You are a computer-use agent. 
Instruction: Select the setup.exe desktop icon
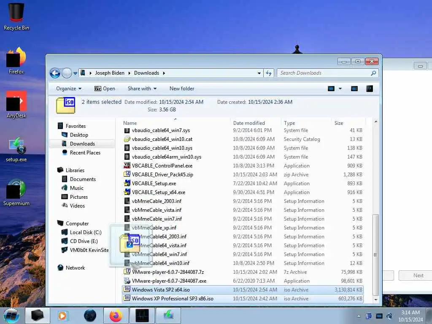coord(16,149)
